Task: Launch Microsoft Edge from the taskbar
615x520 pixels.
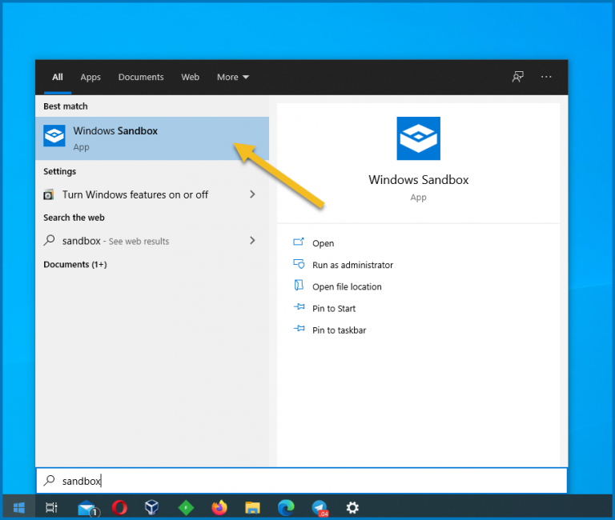Action: 286,508
